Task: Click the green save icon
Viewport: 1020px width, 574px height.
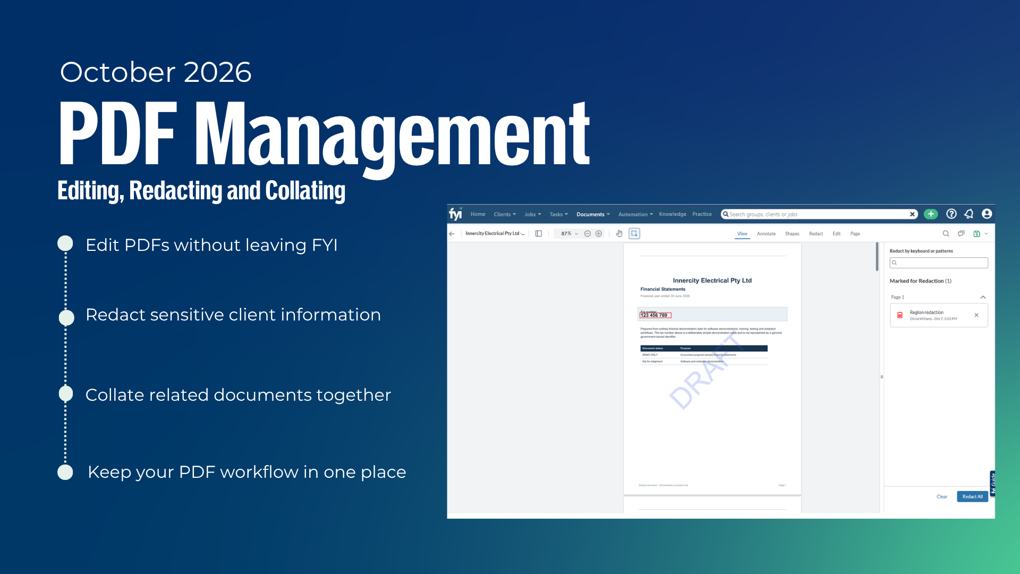Action: point(976,234)
